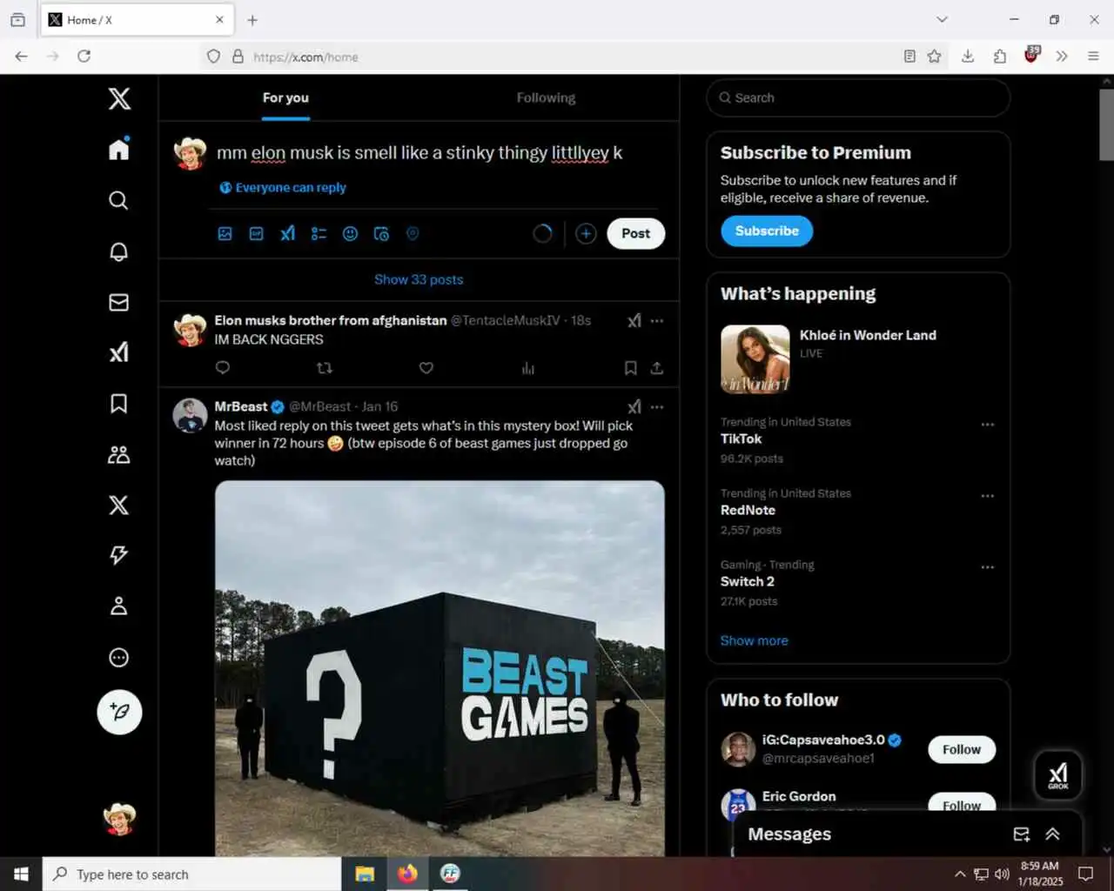Add a GIF to the post
Viewport: 1114px width, 891px height.
click(x=256, y=233)
